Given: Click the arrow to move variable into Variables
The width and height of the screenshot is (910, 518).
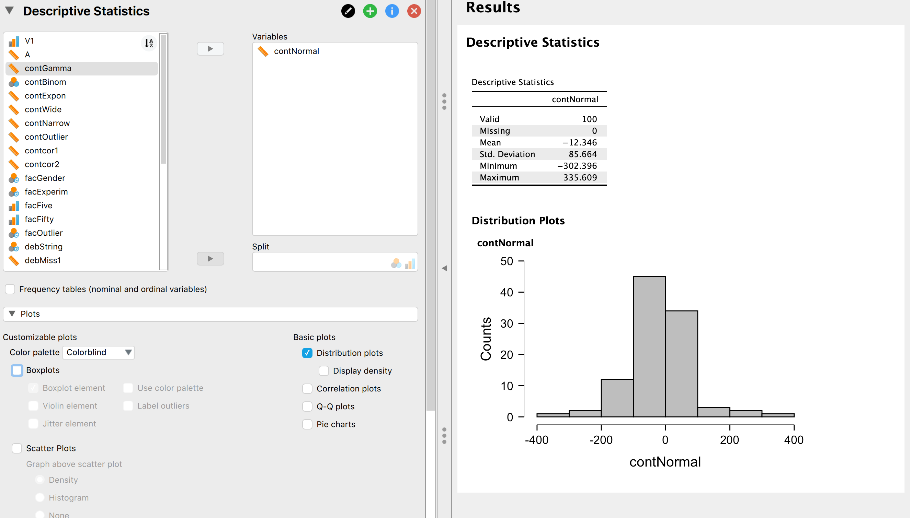Looking at the screenshot, I should point(210,48).
